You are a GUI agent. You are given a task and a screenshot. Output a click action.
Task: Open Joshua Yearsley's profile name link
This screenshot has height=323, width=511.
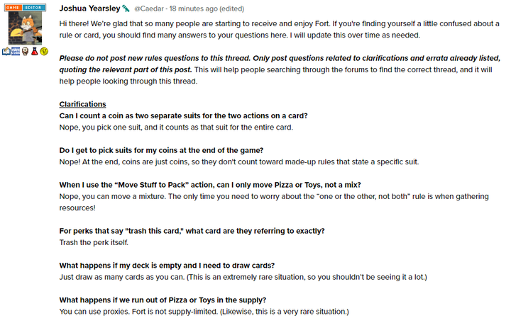click(89, 8)
